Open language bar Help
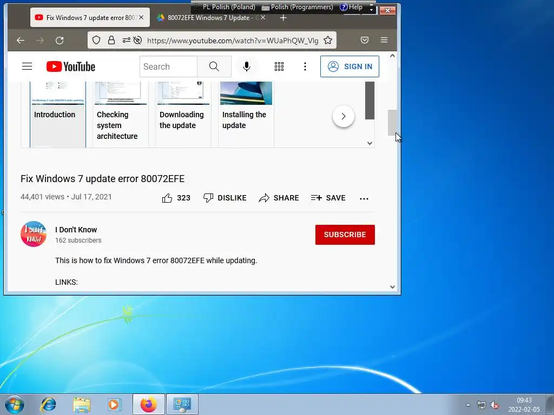 click(351, 7)
